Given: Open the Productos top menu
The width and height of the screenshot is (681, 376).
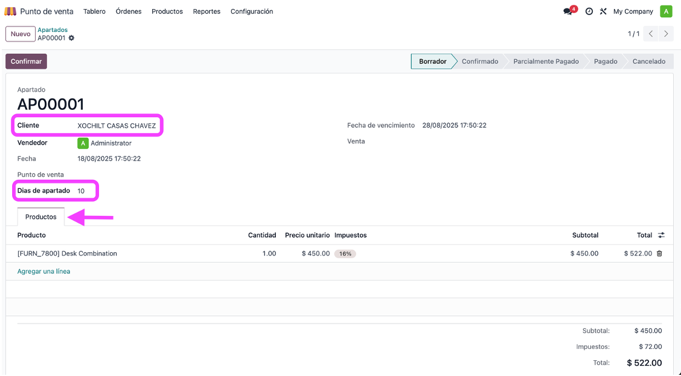Looking at the screenshot, I should (x=167, y=11).
